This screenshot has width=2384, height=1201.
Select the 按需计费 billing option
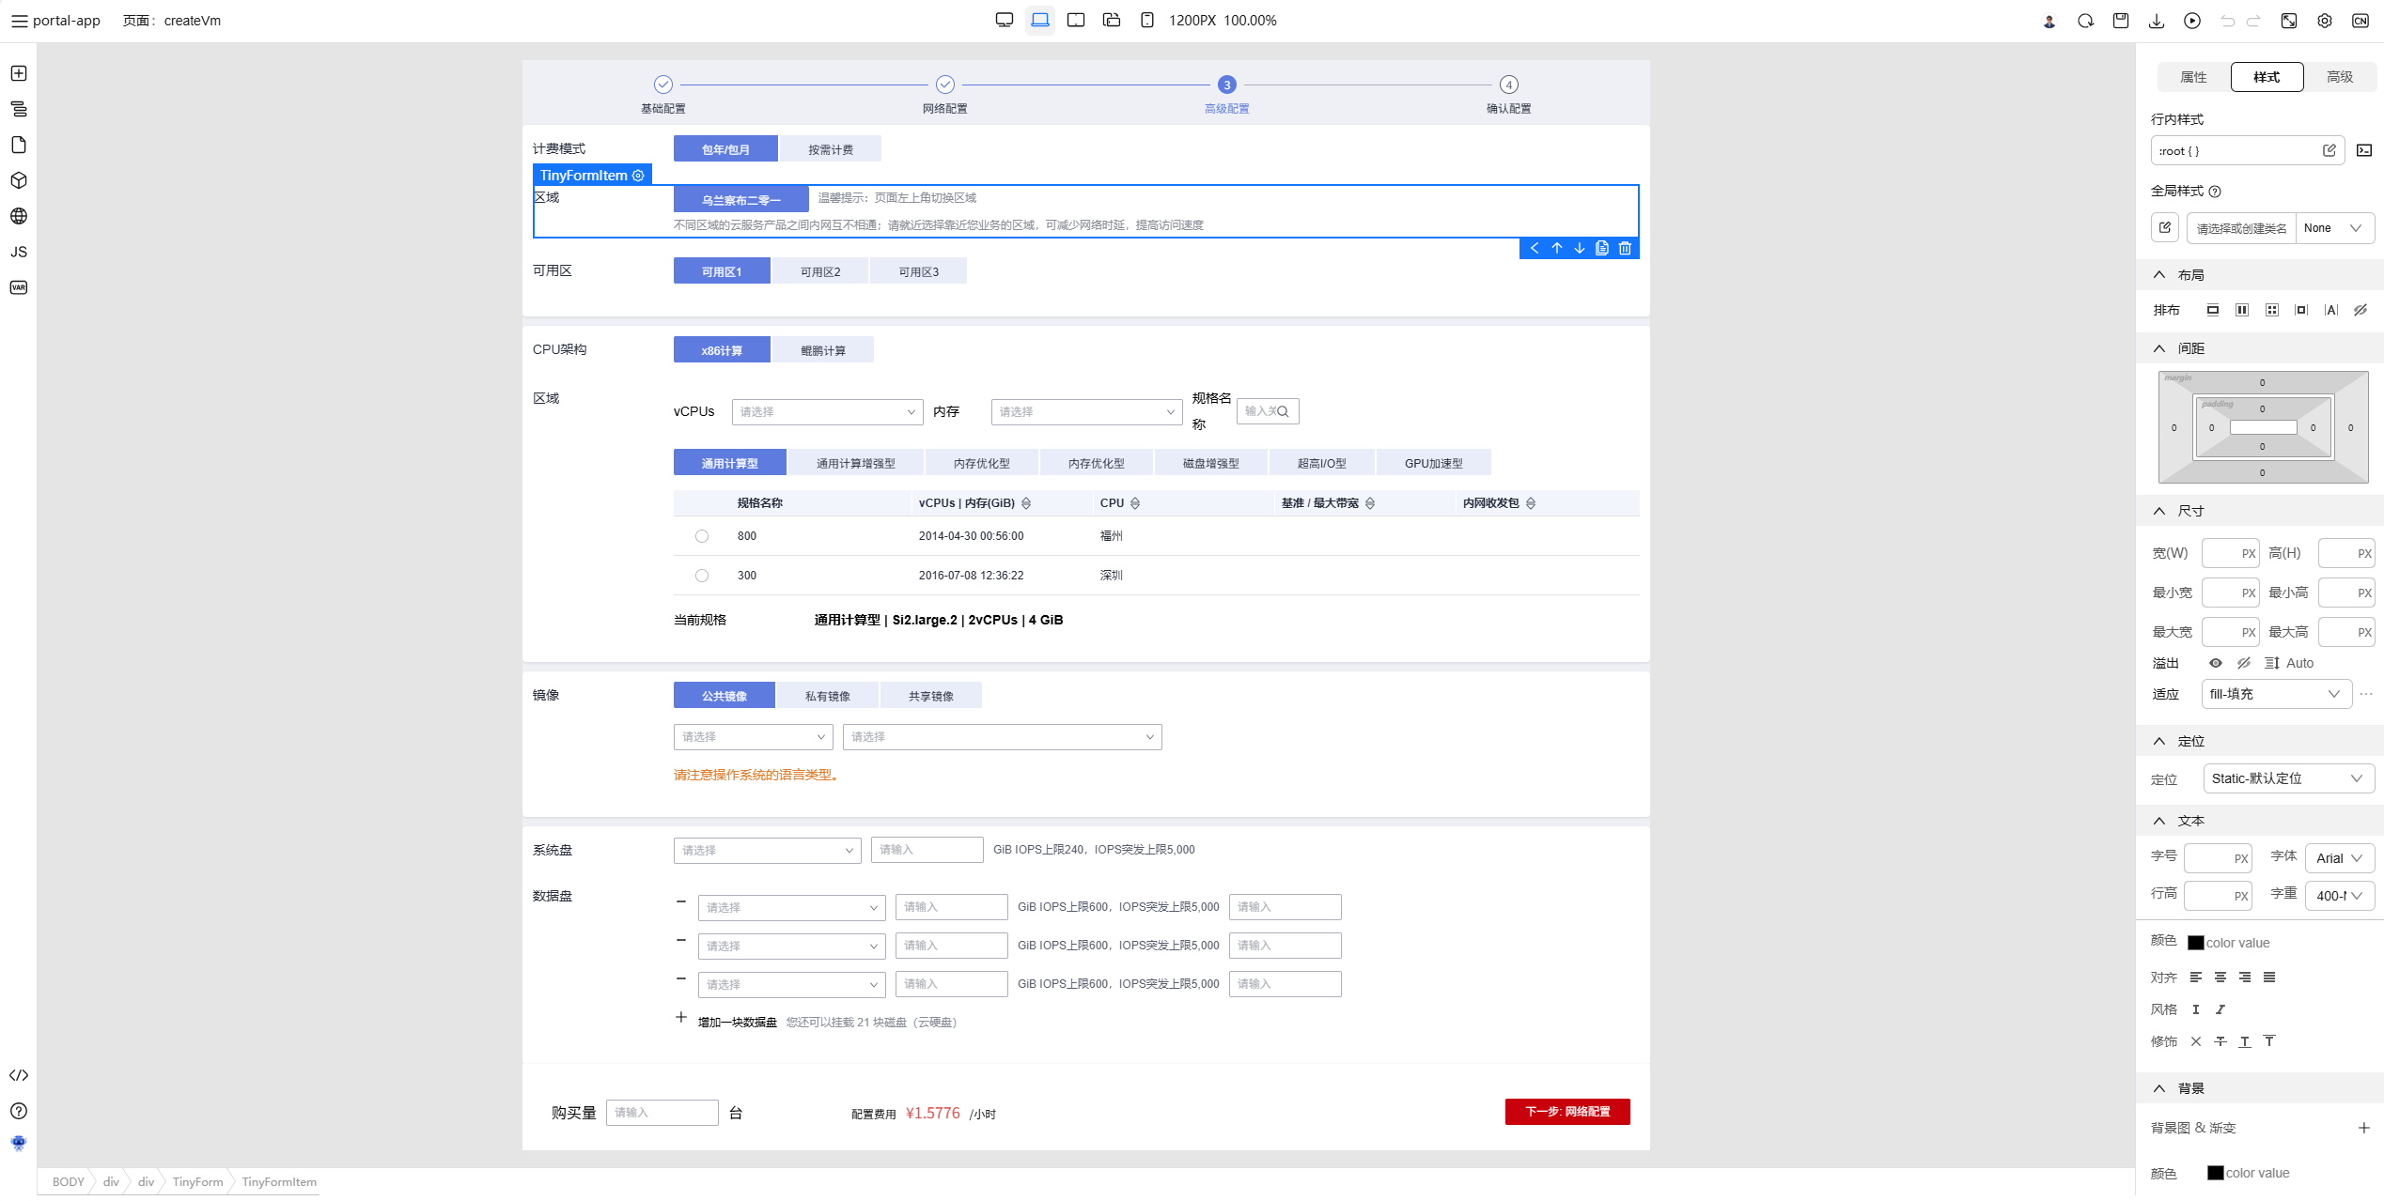point(831,149)
